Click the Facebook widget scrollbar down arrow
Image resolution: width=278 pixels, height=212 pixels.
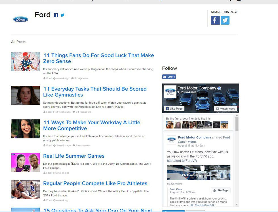click(237, 204)
